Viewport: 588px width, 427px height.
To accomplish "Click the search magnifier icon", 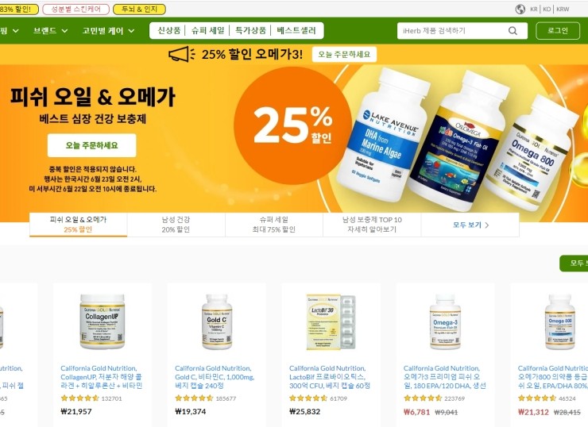I will point(513,31).
